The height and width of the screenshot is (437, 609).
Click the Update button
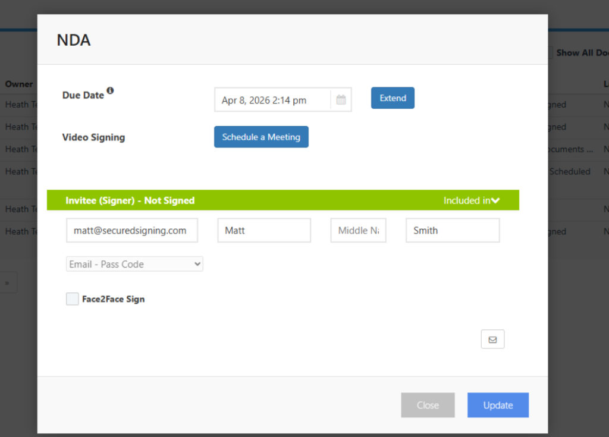498,405
